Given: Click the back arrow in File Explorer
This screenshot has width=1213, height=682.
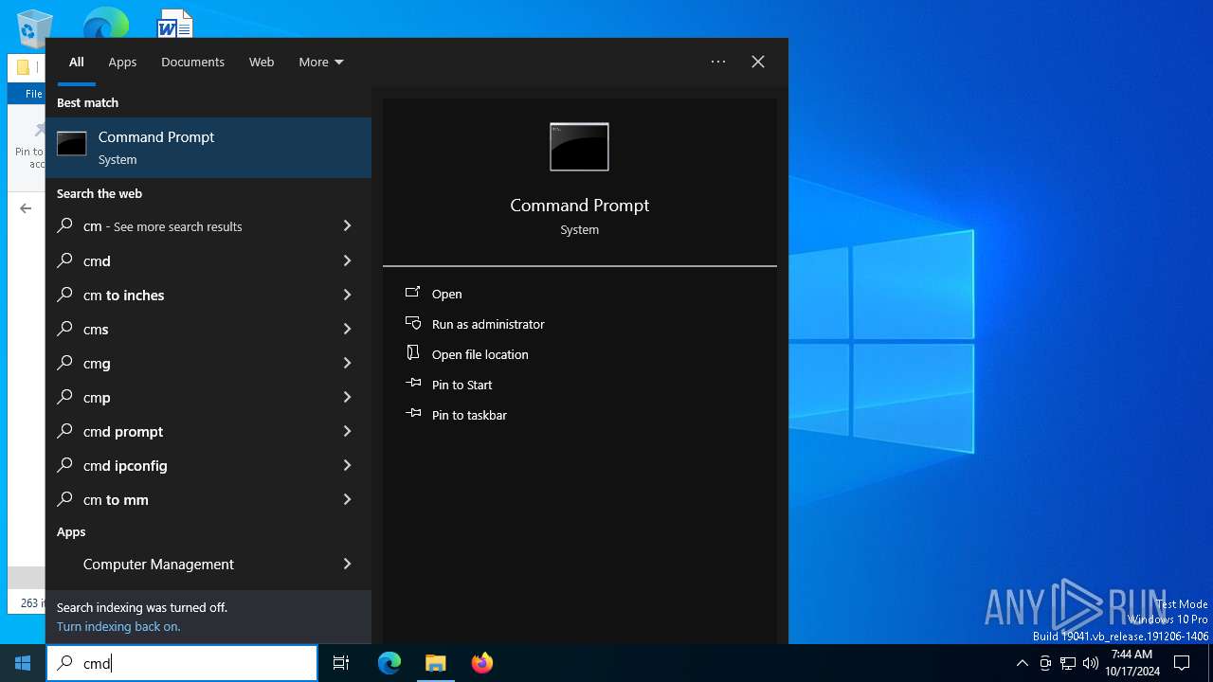Looking at the screenshot, I should click(26, 208).
